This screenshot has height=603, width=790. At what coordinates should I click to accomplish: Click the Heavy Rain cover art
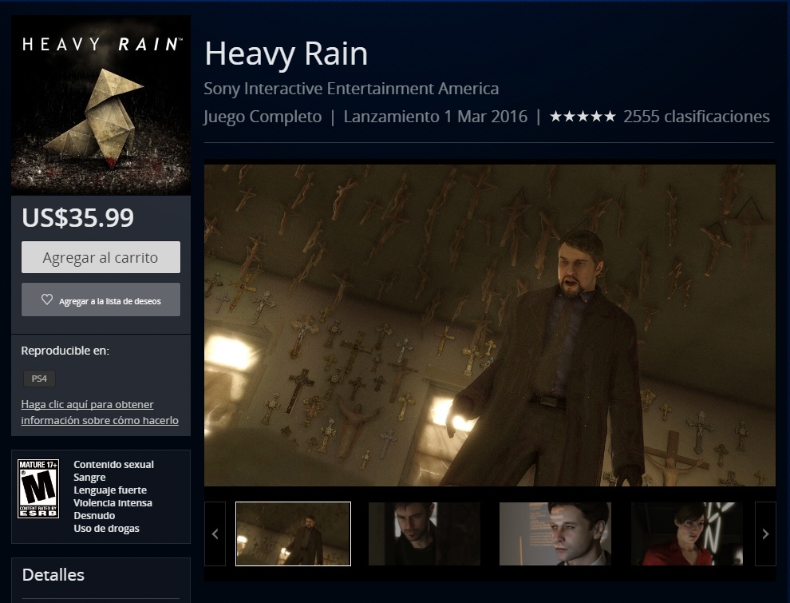tap(101, 105)
